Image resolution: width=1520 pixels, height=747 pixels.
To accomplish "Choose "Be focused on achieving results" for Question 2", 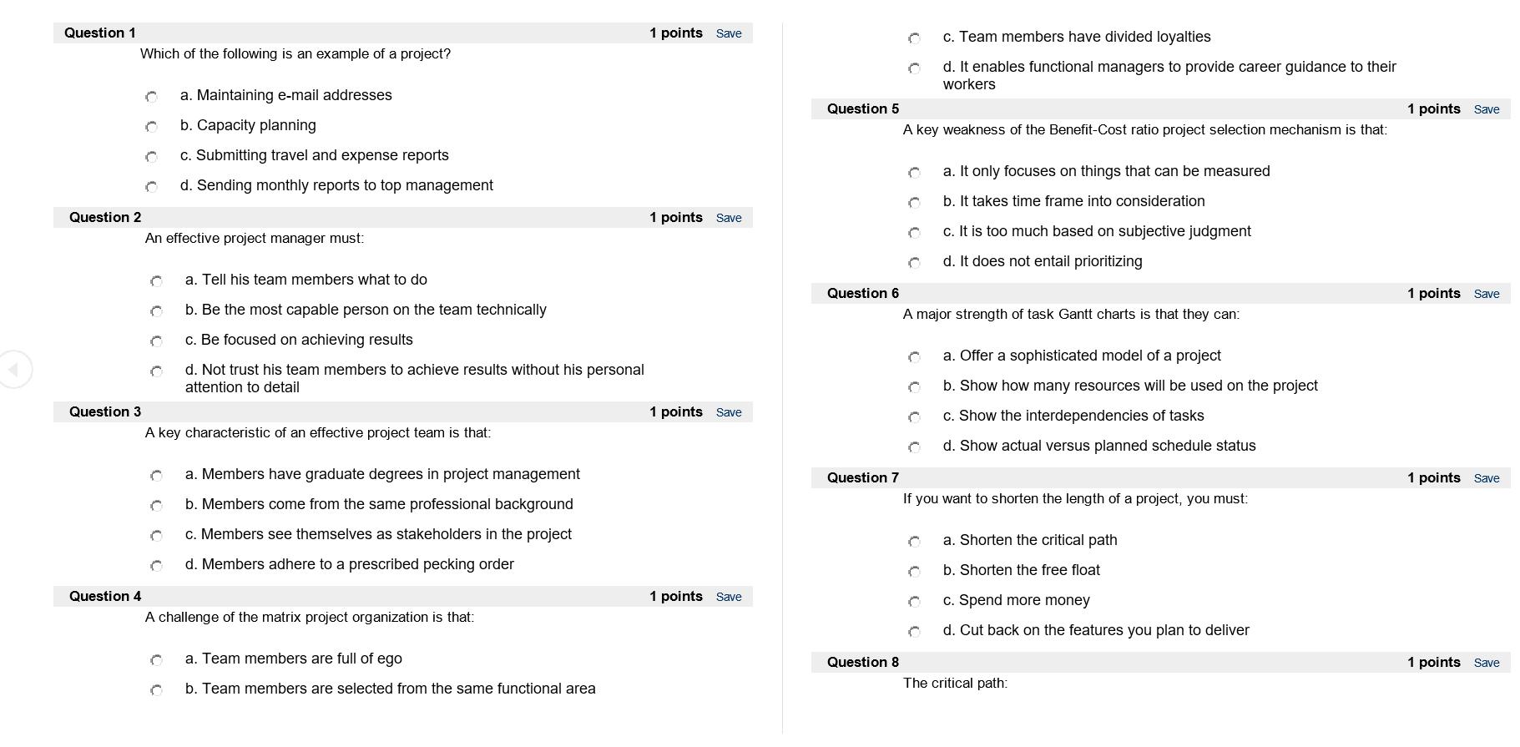I will click(x=156, y=342).
